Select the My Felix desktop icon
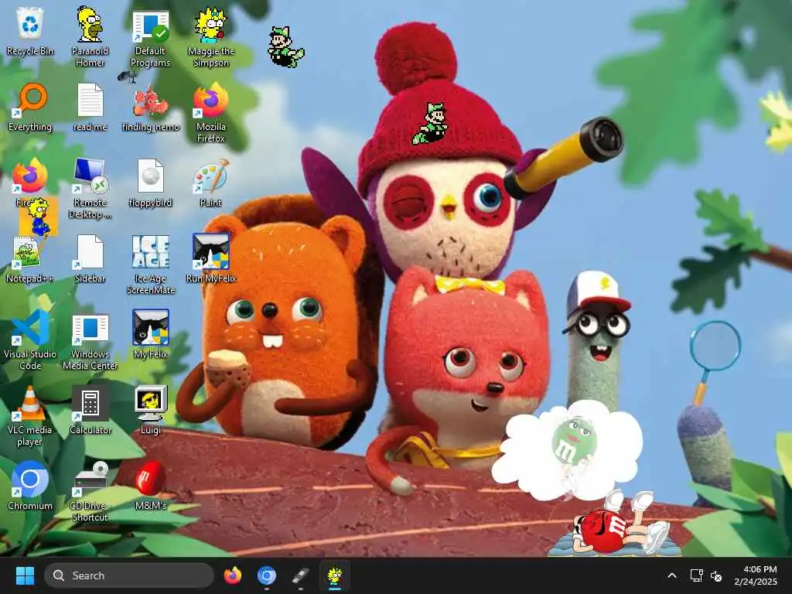The image size is (792, 594). pyautogui.click(x=151, y=334)
